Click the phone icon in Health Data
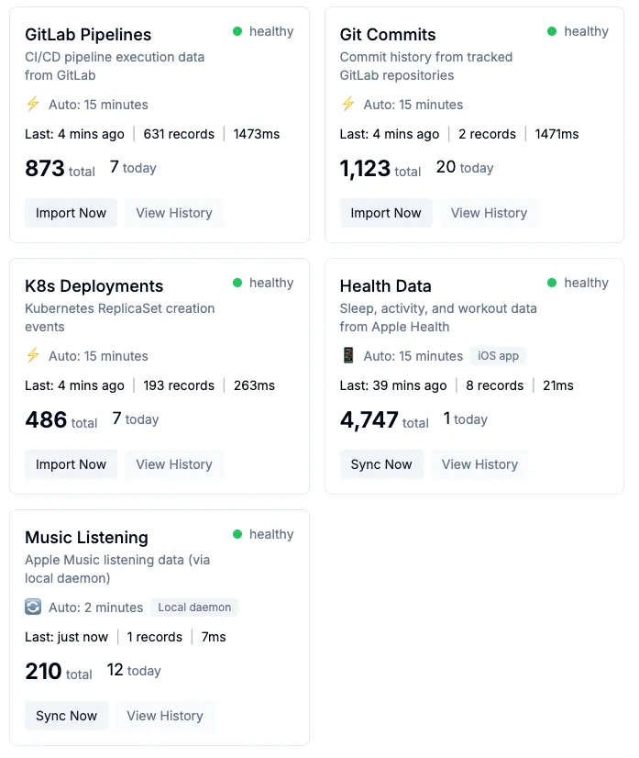The height and width of the screenshot is (758, 639). point(348,356)
